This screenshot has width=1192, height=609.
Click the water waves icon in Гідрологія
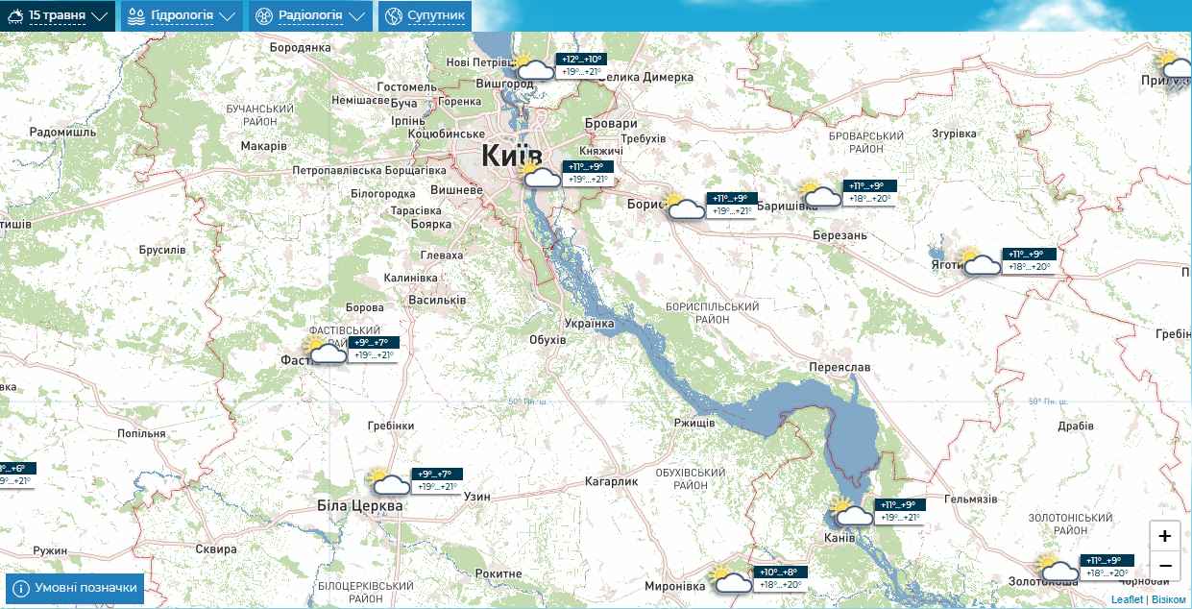136,15
